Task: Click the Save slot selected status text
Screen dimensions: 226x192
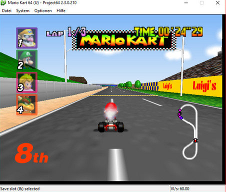Action: [x=20, y=189]
